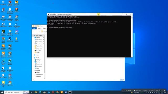Open the Opera Browser desktop shortcut
This screenshot has width=168, height=94.
click(x=10, y=77)
